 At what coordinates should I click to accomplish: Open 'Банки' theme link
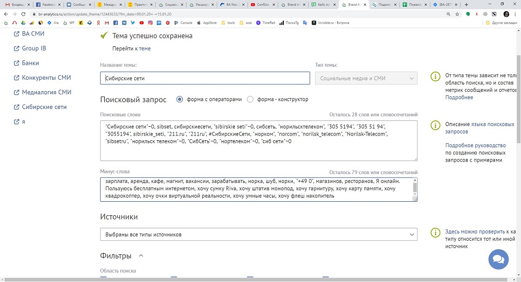(x=26, y=63)
